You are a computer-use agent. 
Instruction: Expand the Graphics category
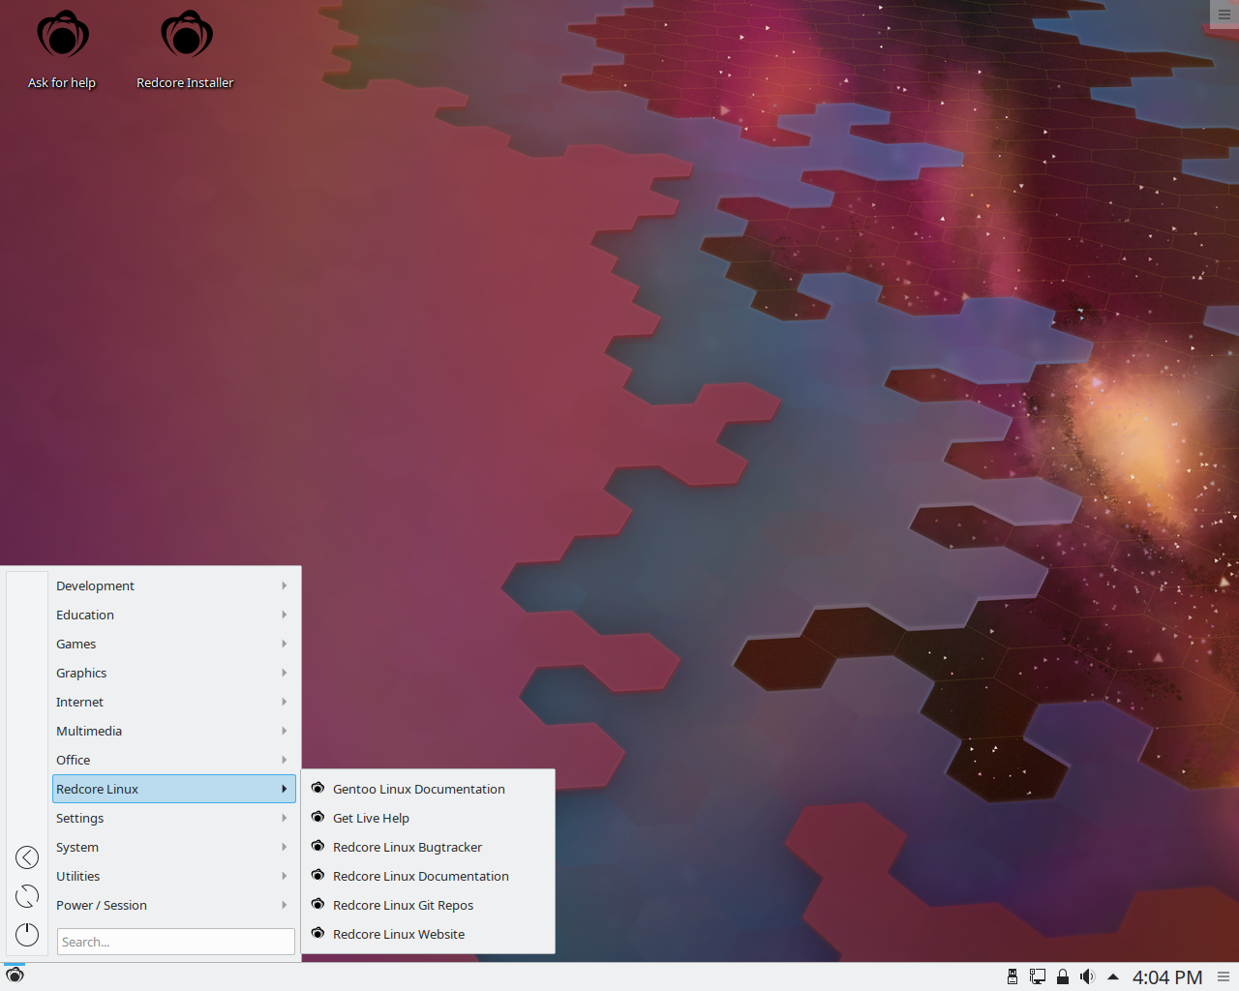point(174,673)
